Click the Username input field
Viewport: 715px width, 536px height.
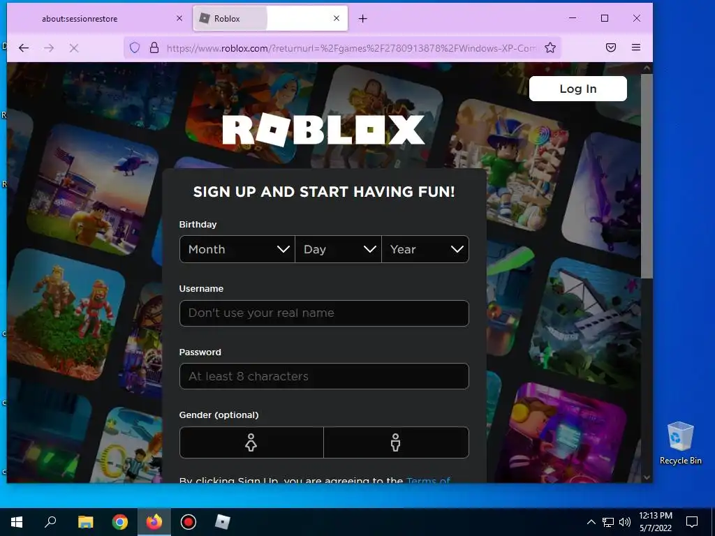coord(324,313)
